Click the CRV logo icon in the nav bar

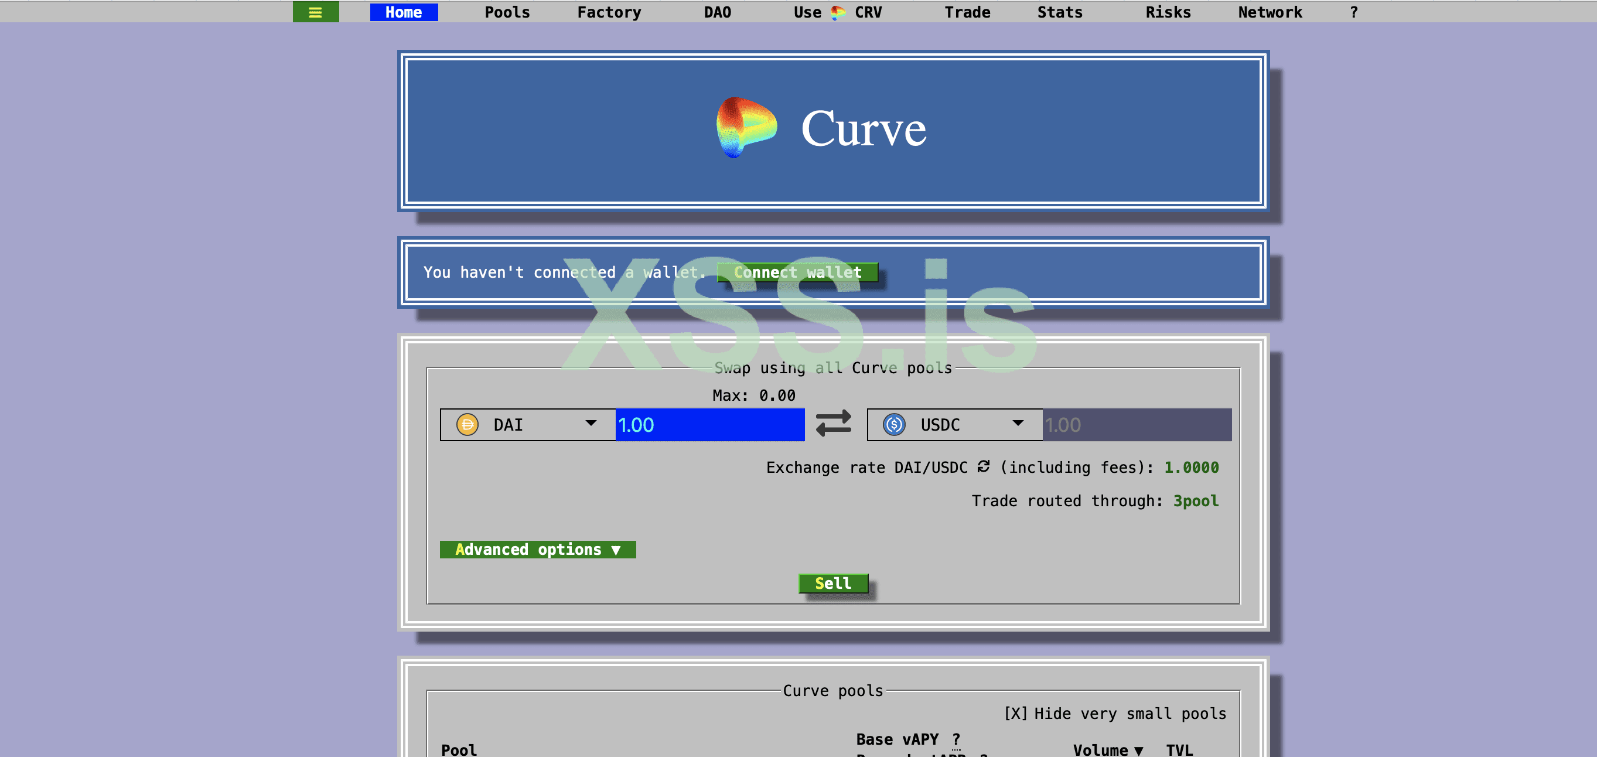pos(838,12)
